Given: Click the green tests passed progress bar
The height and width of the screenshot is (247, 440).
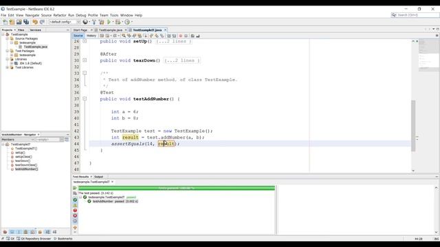Looking at the screenshot, I should point(177,188).
